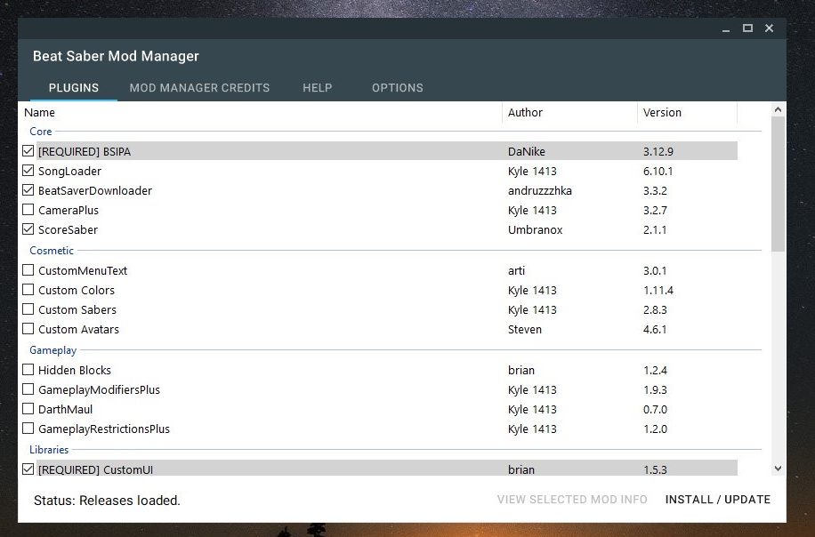Click author DaNike in the BSIPA row
Viewport: 815px width, 537px height.
click(x=527, y=151)
